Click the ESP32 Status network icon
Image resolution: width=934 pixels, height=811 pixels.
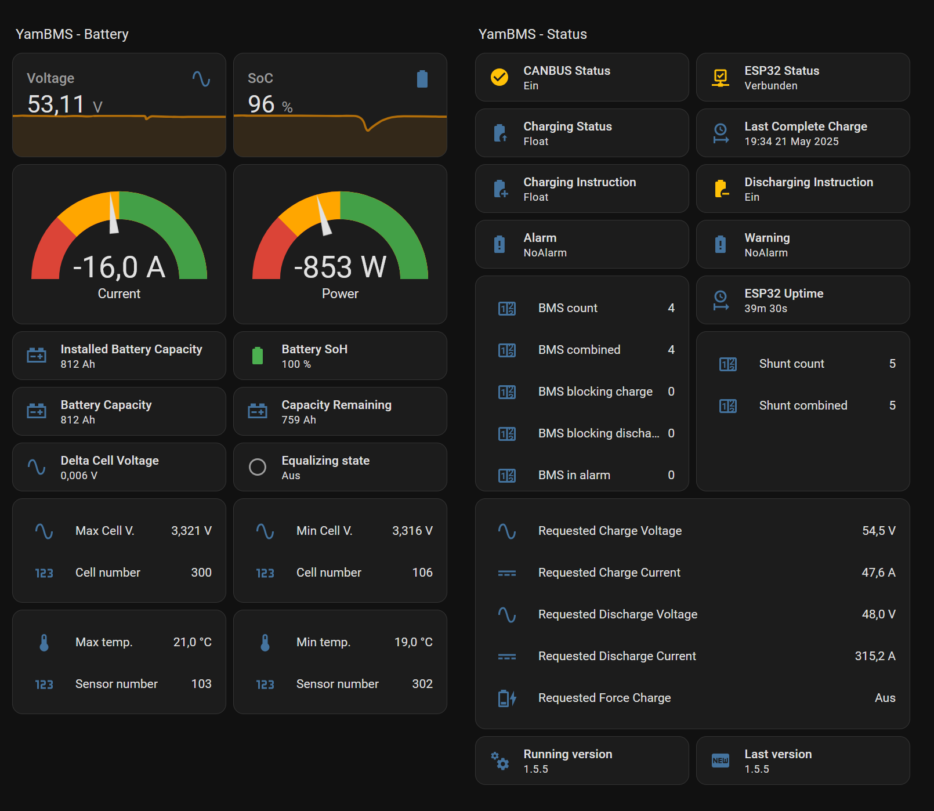coord(720,77)
